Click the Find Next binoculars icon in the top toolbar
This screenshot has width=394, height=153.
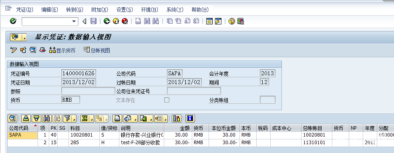click(156, 21)
